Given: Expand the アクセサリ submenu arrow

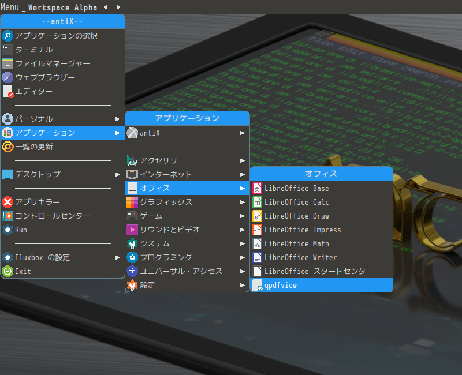Looking at the screenshot, I should (242, 161).
